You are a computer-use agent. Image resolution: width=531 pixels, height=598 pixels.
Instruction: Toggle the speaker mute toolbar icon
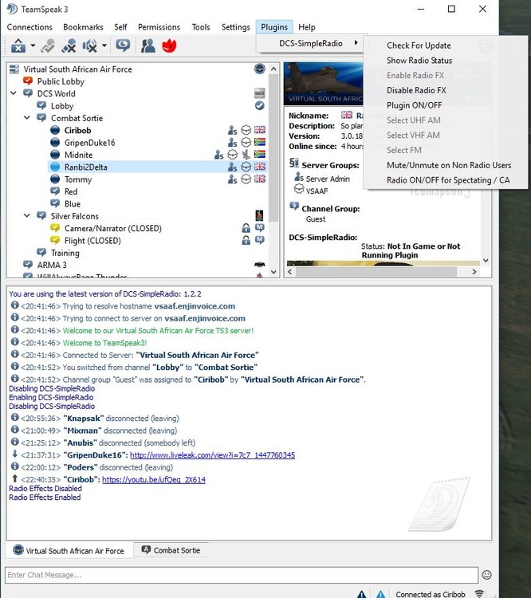coord(89,45)
